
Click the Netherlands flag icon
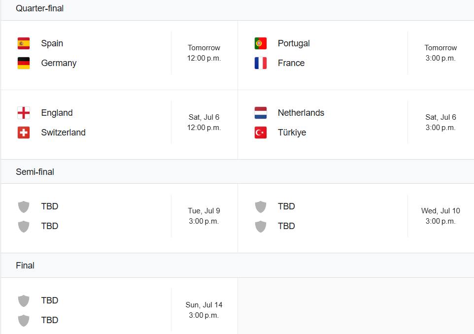[261, 113]
